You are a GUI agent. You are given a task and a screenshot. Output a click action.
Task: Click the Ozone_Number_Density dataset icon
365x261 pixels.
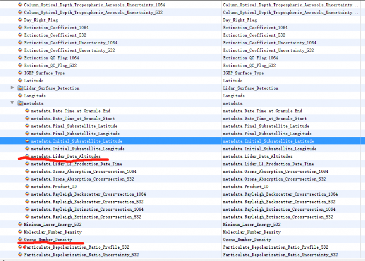tap(20, 240)
